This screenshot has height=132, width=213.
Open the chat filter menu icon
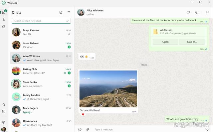(x=69, y=12)
